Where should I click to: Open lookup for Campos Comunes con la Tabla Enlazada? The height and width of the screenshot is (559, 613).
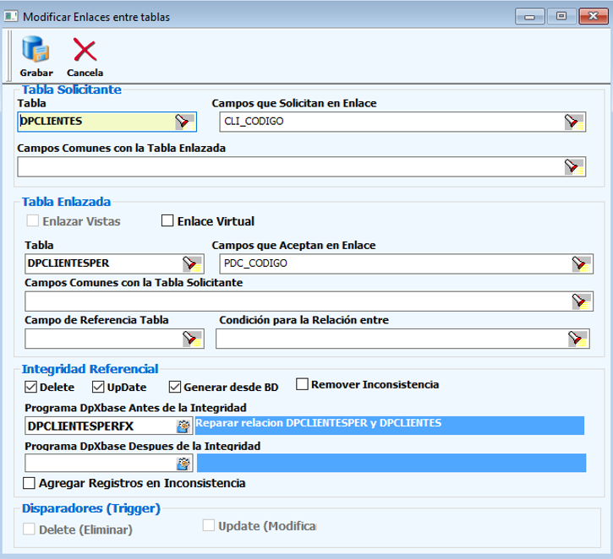click(574, 166)
